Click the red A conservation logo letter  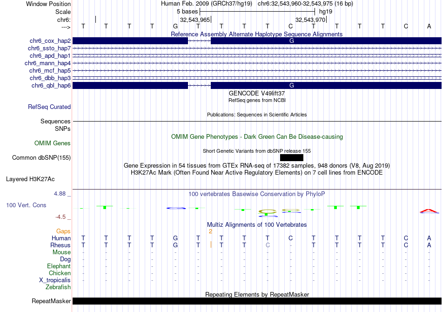point(429,211)
